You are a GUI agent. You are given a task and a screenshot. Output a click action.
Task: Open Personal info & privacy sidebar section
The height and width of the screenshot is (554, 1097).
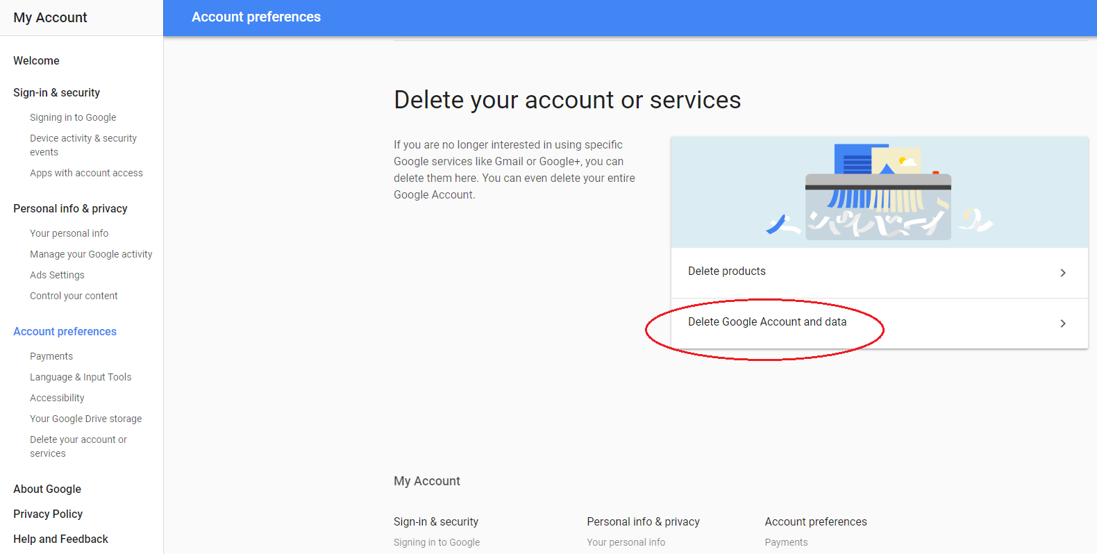coord(70,209)
